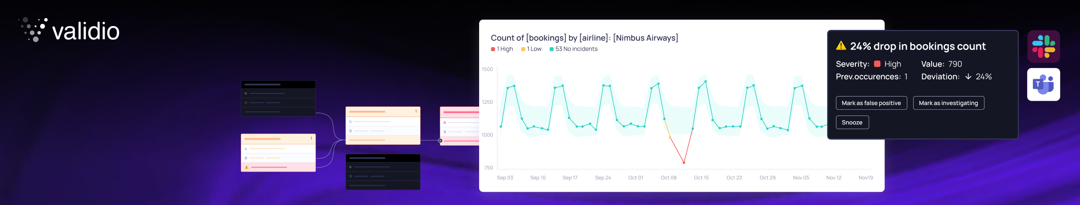Select the orange lineage card with warning row
Screen dimensions: 1080x205
pos(278,153)
